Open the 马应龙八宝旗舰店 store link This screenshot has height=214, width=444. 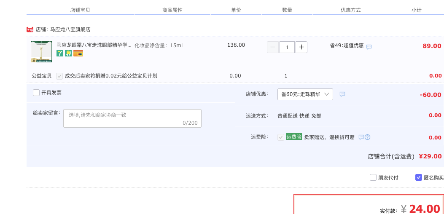click(x=70, y=29)
